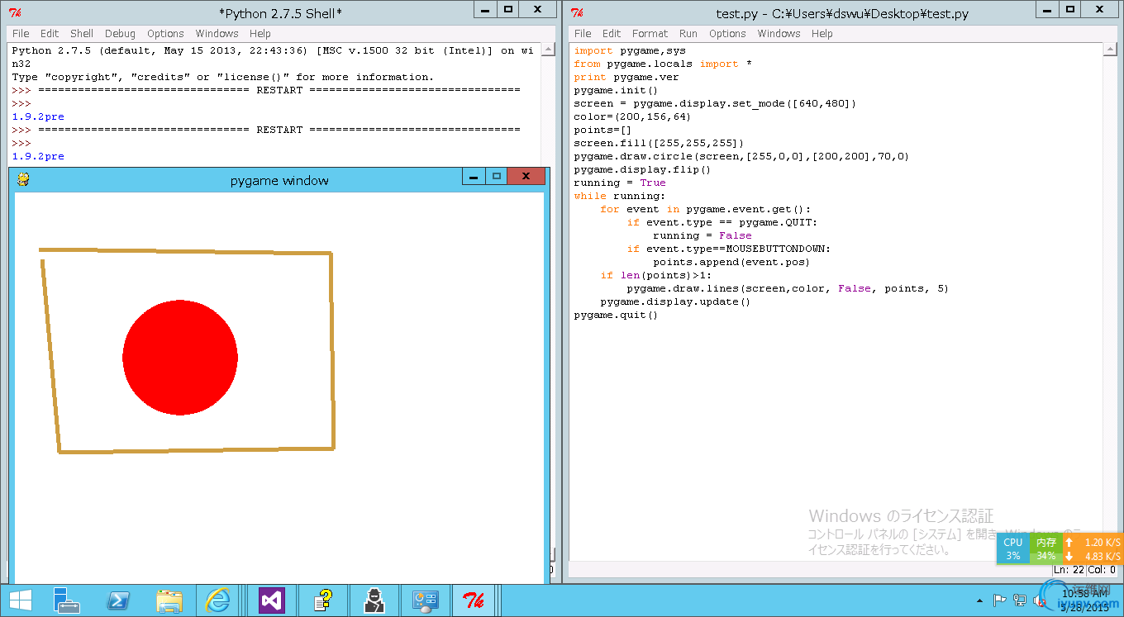
Task: Click the network speed orange widget
Action: tap(1093, 548)
